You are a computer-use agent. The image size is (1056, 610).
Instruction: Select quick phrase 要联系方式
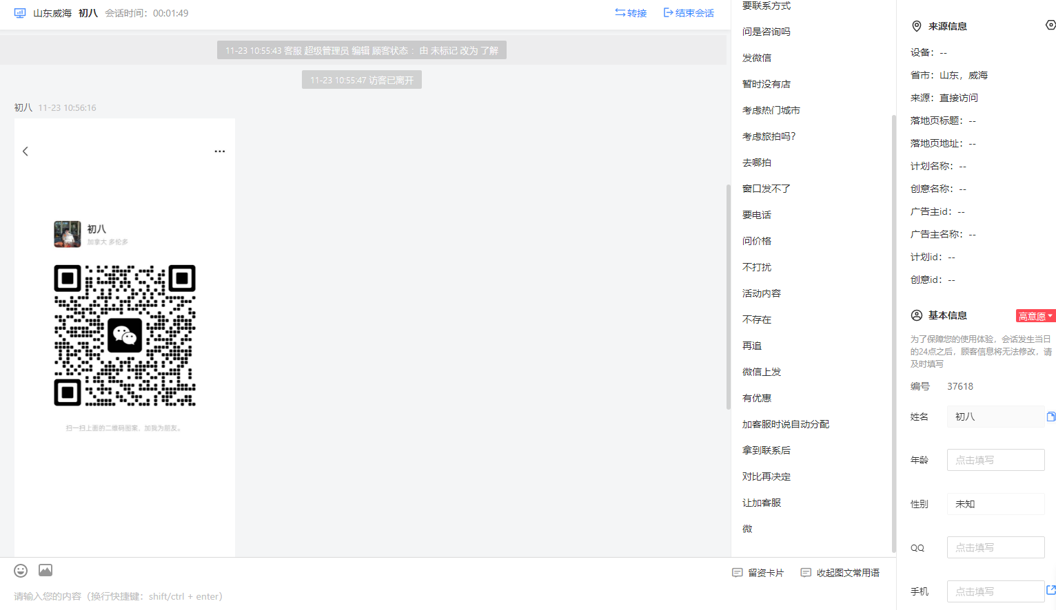pos(766,6)
